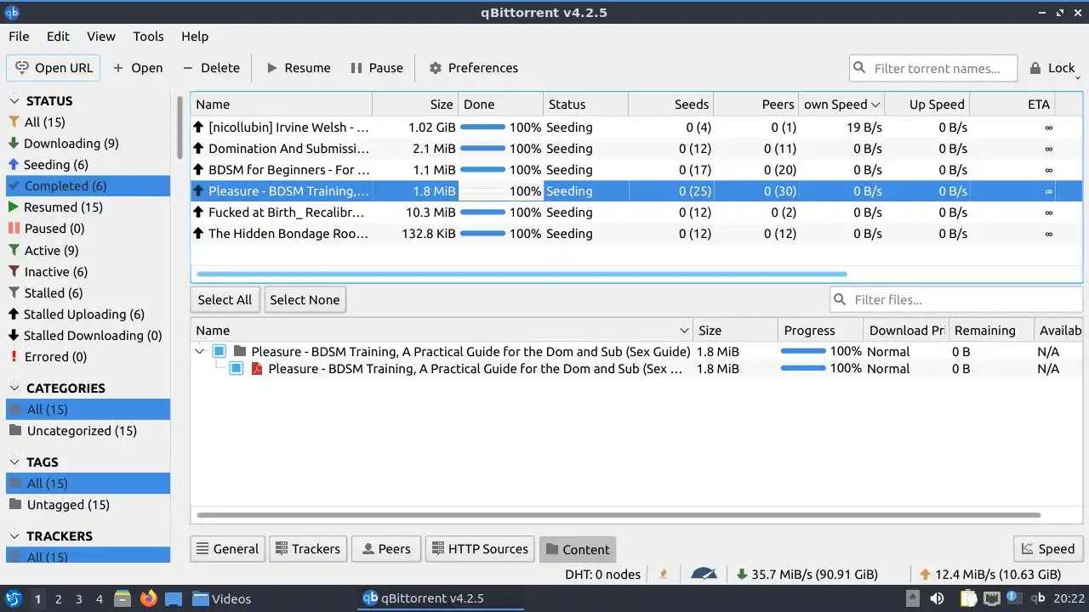Select Untagged (15) folder icon
Viewport: 1089px width, 612px height.
coord(14,505)
